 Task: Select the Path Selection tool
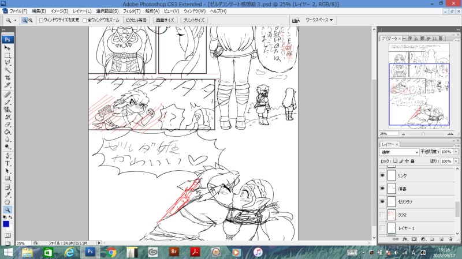(8, 171)
